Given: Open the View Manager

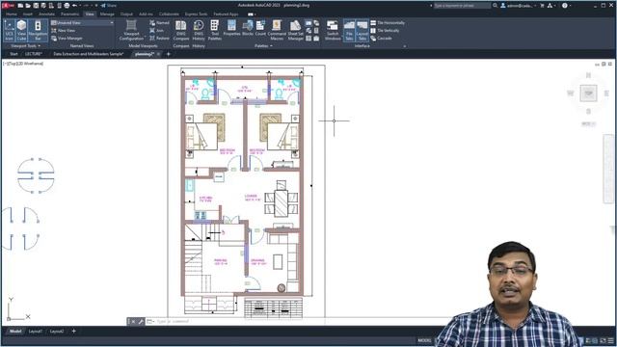Looking at the screenshot, I should 67,39.
